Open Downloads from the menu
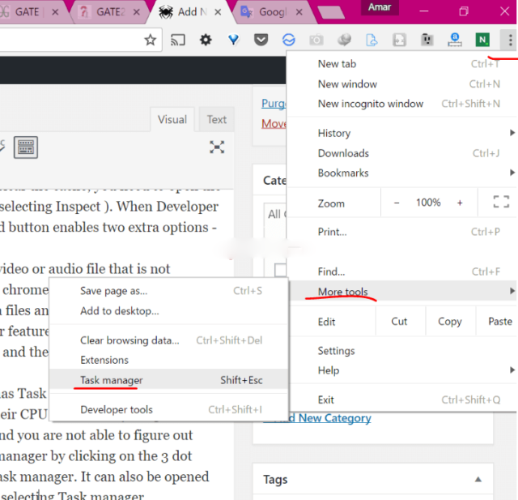518x500 pixels. [x=401, y=153]
